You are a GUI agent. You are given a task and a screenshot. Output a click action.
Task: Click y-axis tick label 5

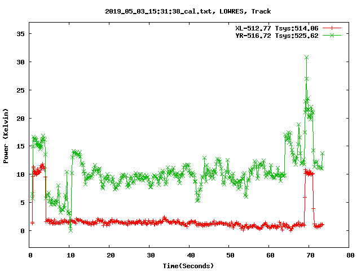pos(23,203)
